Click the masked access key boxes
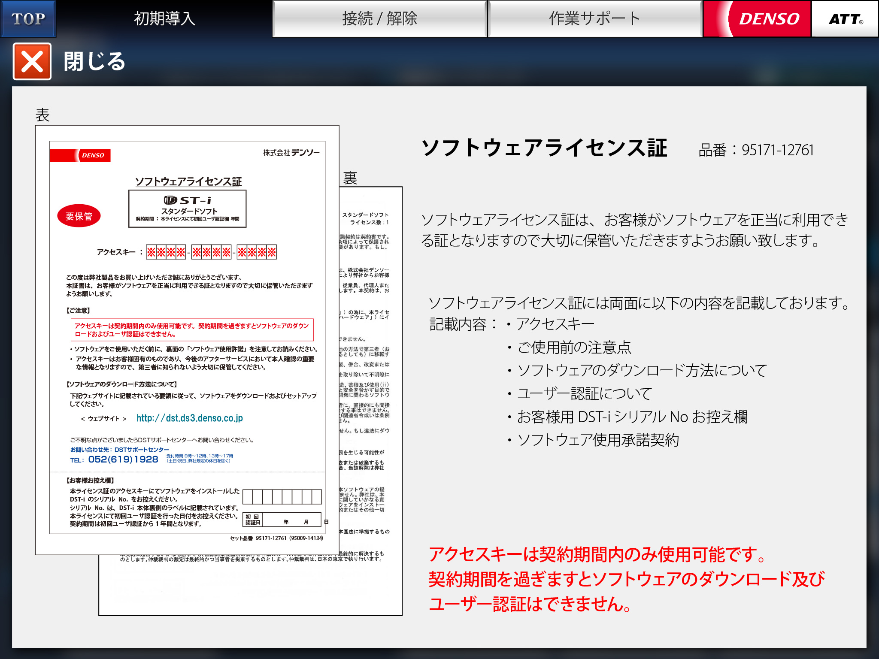The image size is (879, 659). click(211, 252)
